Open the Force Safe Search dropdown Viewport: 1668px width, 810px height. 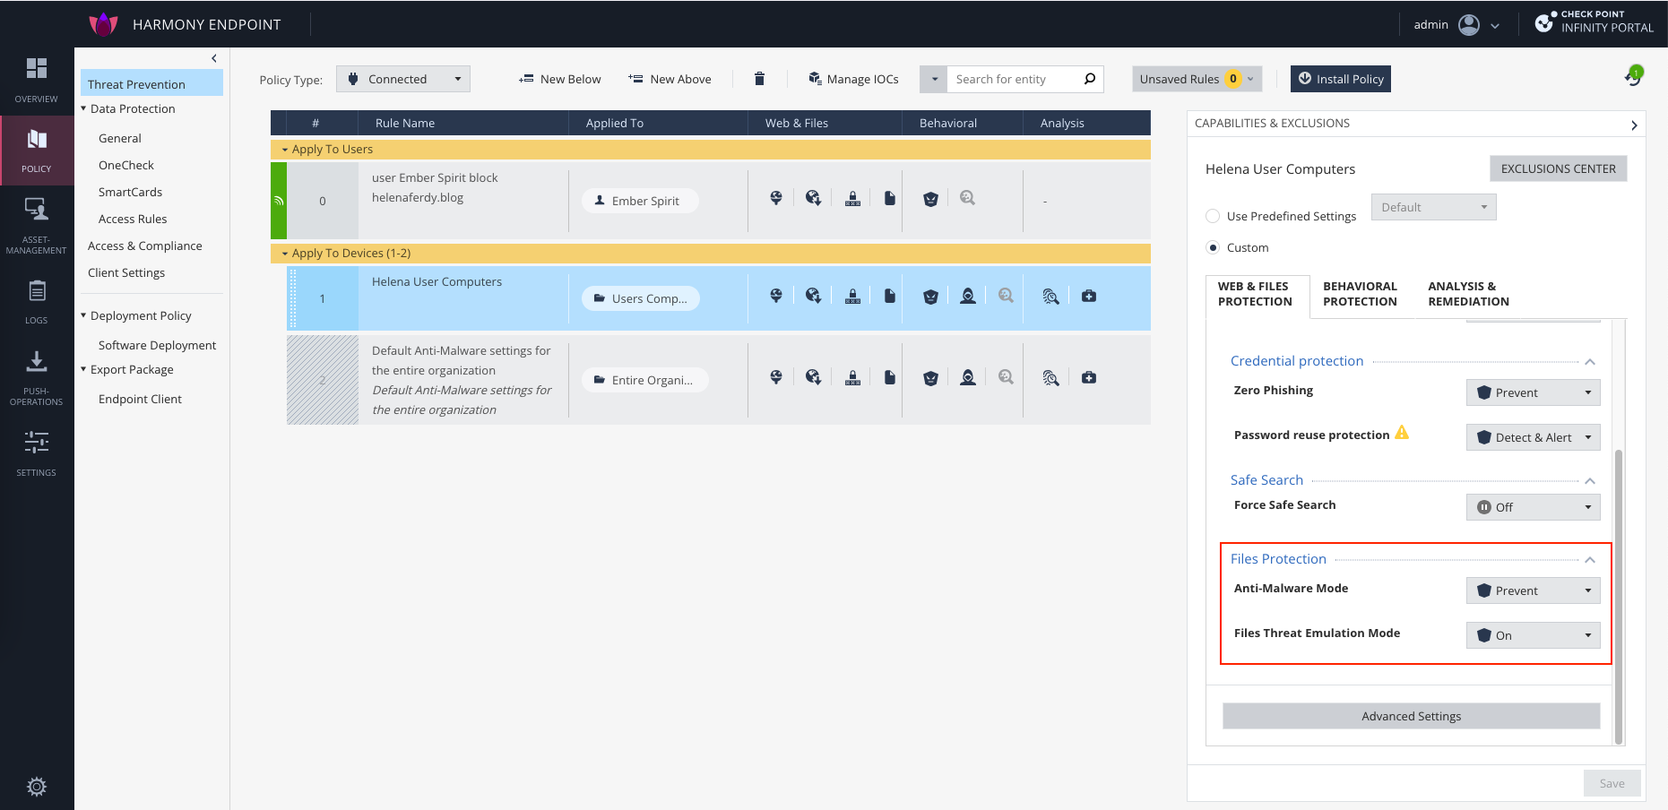[1533, 507]
